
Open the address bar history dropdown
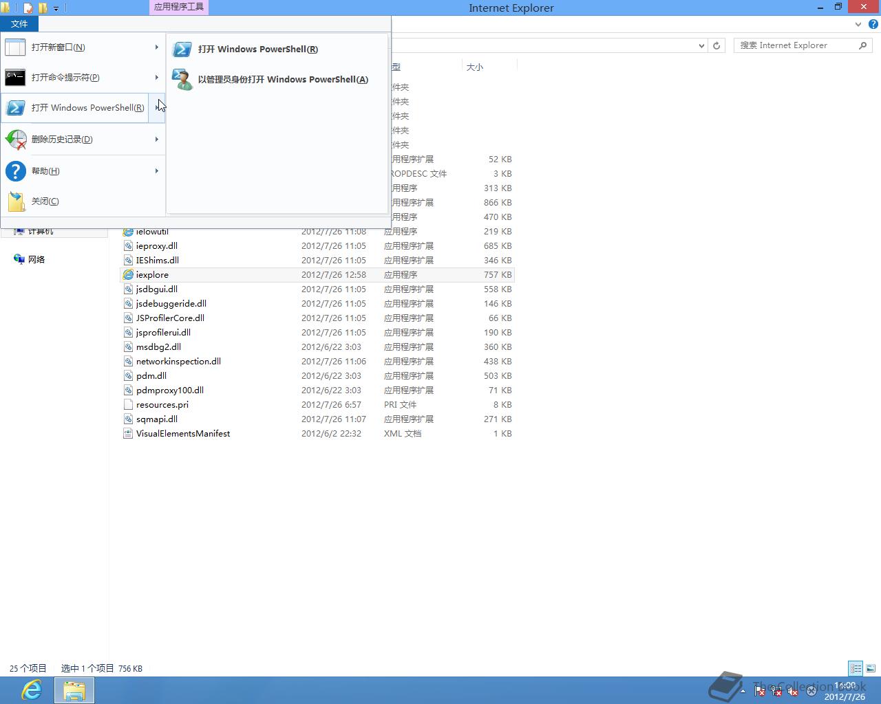click(701, 45)
